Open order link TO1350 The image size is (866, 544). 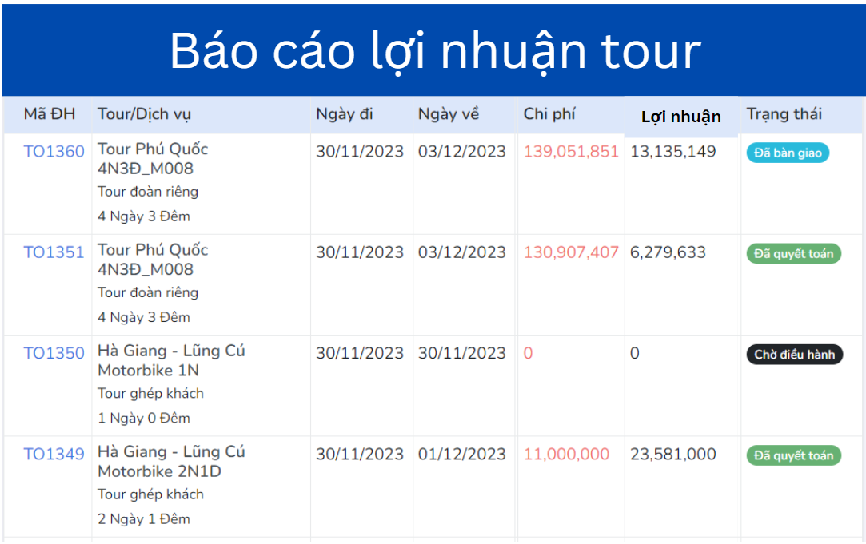coord(54,353)
